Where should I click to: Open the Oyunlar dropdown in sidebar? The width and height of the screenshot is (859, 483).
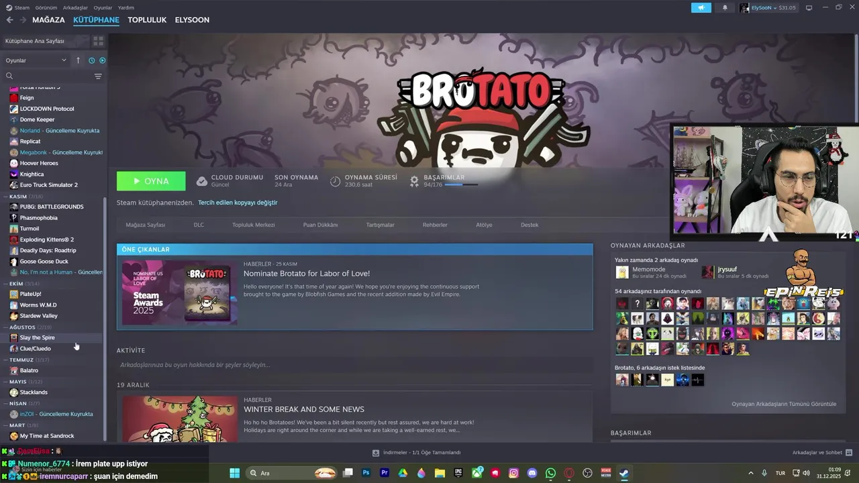tap(36, 60)
